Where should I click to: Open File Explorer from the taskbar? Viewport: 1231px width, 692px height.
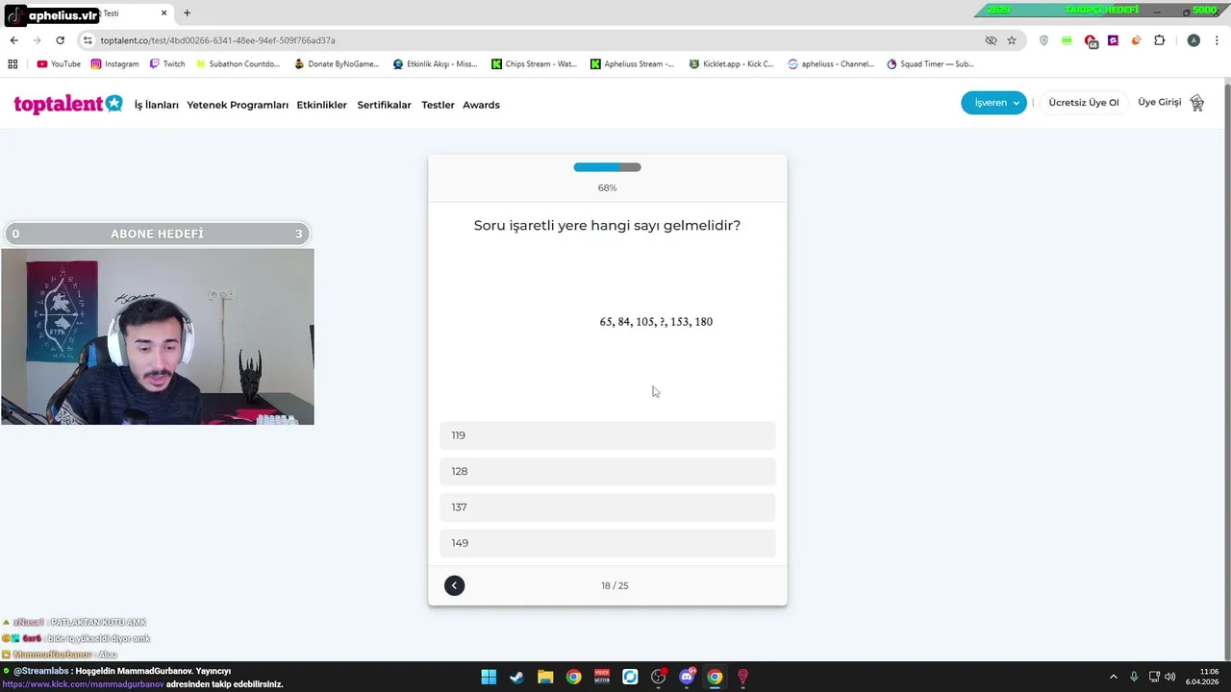(545, 677)
